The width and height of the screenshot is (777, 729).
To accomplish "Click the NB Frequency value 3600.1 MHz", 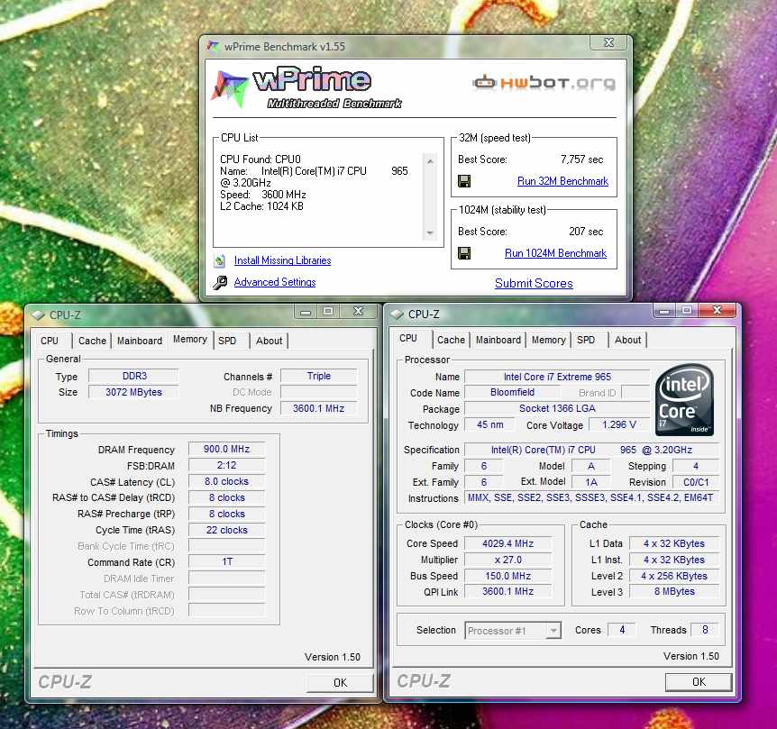I will point(318,408).
